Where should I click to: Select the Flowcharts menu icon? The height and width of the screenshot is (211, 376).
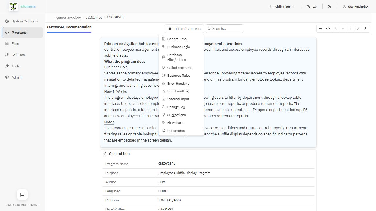click(175, 122)
